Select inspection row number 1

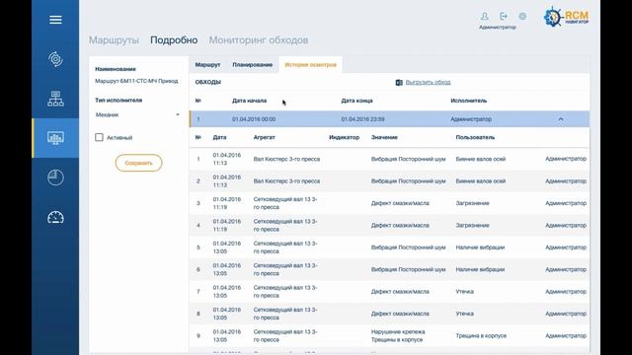point(389,159)
